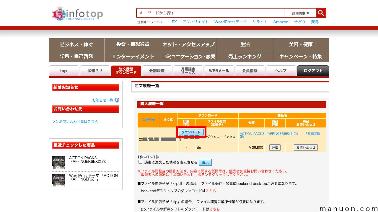Open the 会員情報 tab
The height and width of the screenshot is (212, 378).
tap(250, 71)
